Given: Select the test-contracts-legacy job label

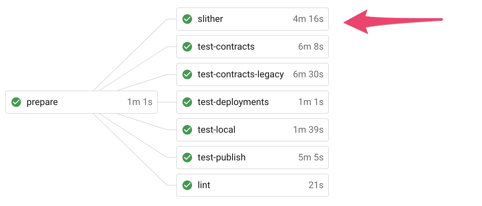Looking at the screenshot, I should coord(240,74).
